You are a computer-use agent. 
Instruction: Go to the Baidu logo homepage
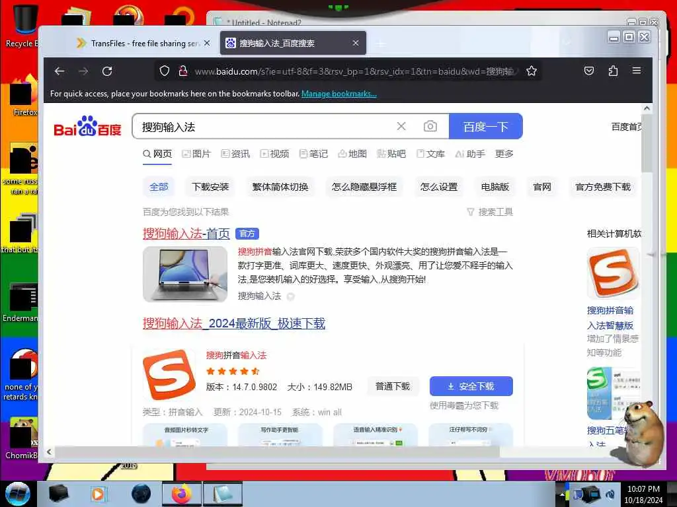pos(87,126)
